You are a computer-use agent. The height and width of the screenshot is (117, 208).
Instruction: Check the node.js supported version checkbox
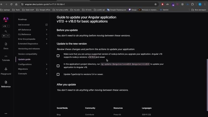[x=58, y=56]
